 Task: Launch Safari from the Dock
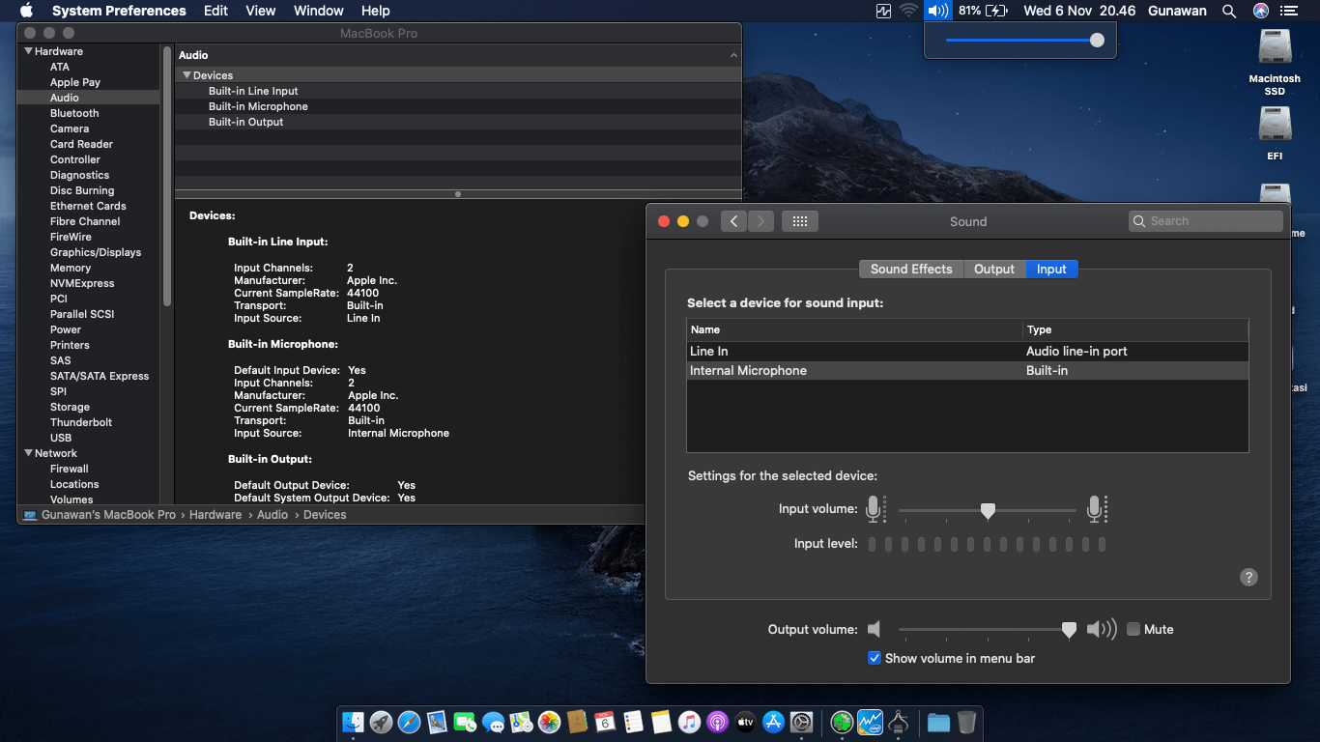(x=409, y=722)
